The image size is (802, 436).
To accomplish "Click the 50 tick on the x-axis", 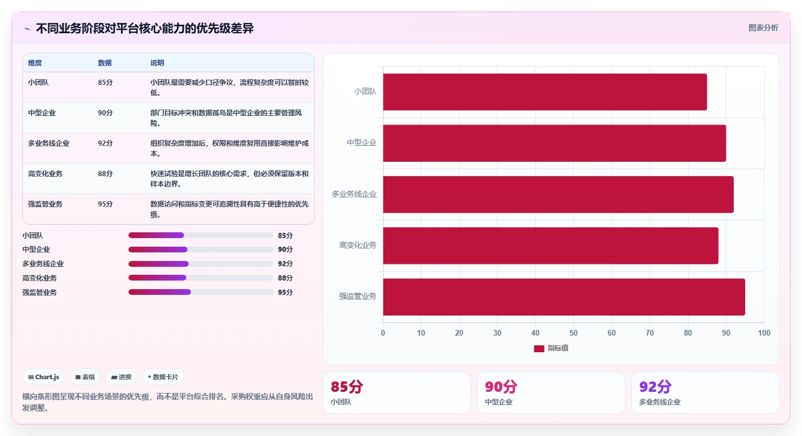I will [573, 333].
